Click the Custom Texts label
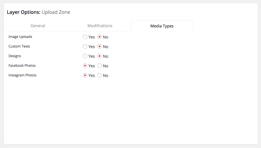The width and height of the screenshot is (261, 148). coord(19,46)
